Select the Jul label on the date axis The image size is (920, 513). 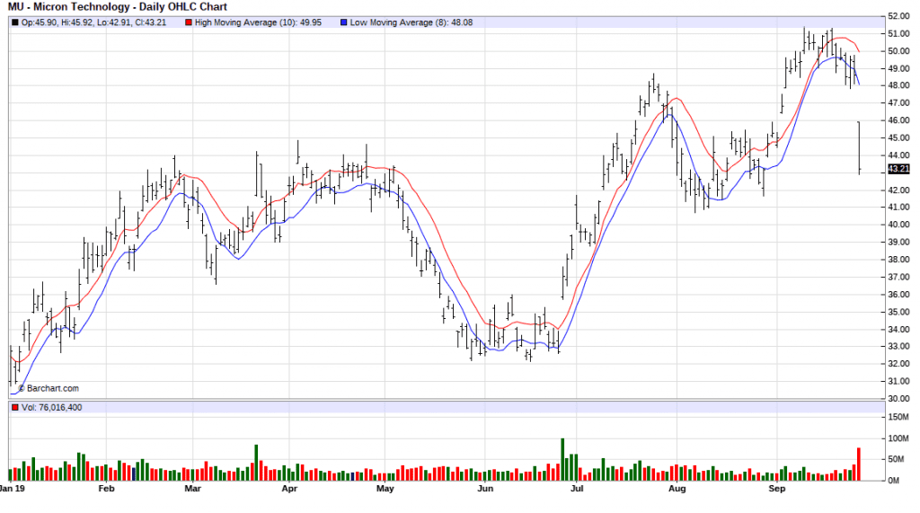(x=578, y=491)
